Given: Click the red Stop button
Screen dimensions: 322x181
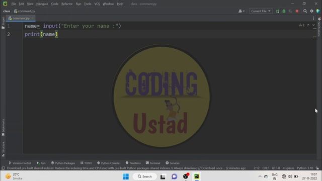Looking at the screenshot, I should pyautogui.click(x=297, y=11).
